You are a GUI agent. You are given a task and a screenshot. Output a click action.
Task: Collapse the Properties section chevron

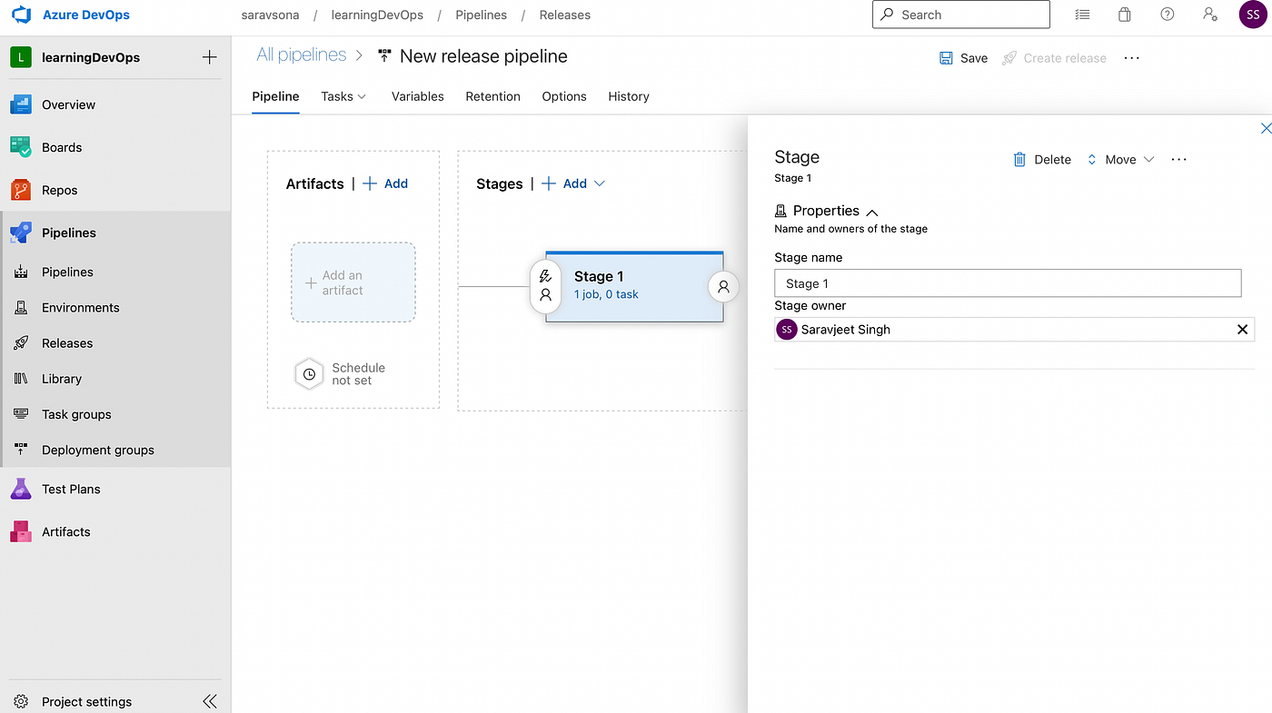871,211
